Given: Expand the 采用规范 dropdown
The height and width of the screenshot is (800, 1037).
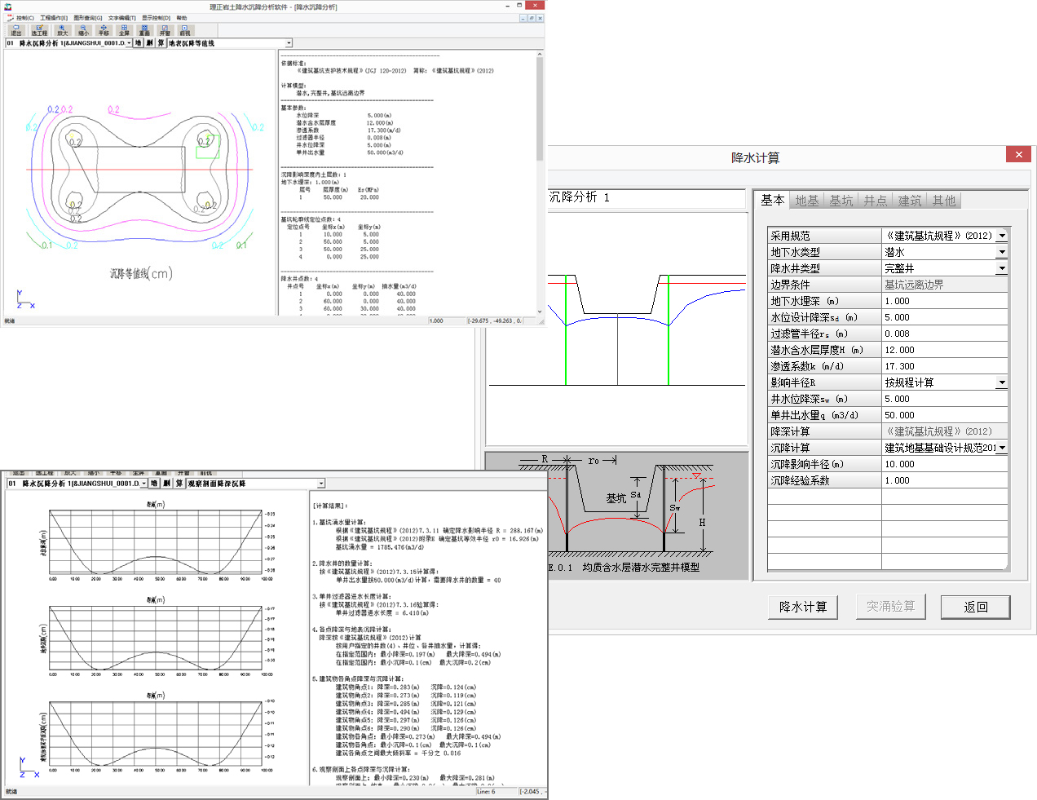Looking at the screenshot, I should tap(1002, 236).
